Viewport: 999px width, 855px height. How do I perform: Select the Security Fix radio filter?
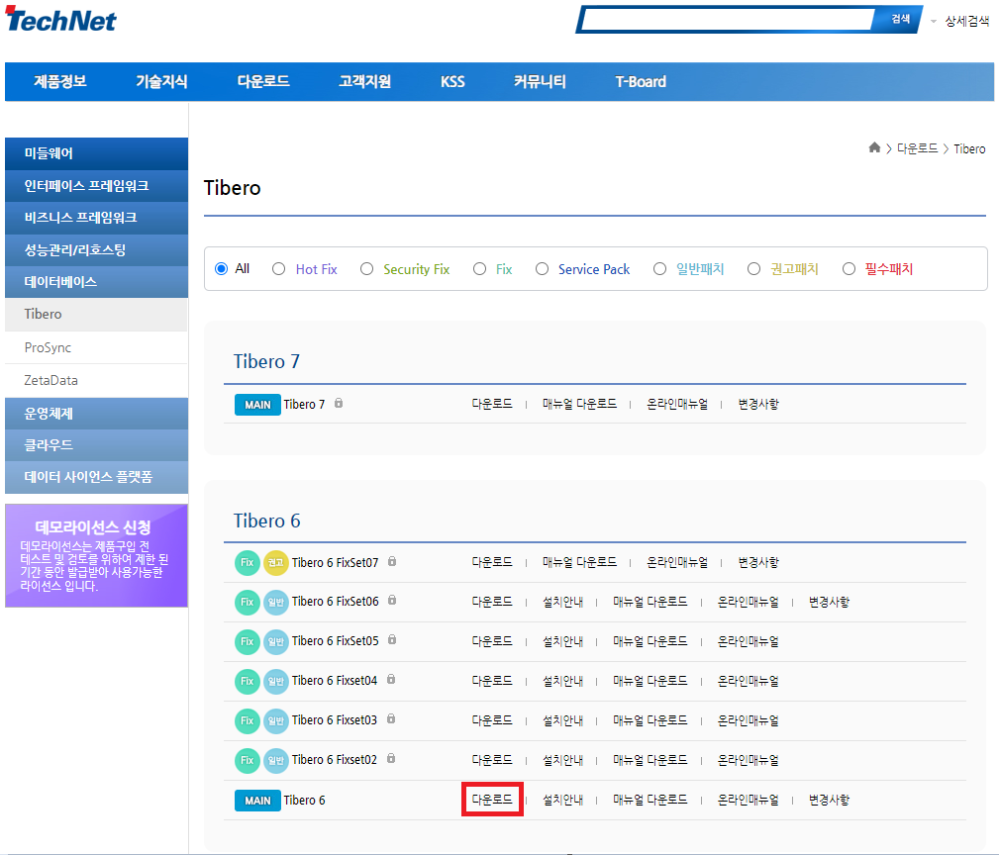click(x=366, y=268)
